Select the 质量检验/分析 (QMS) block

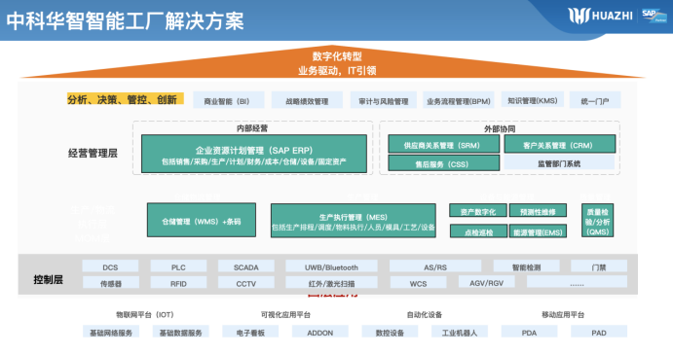click(x=597, y=221)
